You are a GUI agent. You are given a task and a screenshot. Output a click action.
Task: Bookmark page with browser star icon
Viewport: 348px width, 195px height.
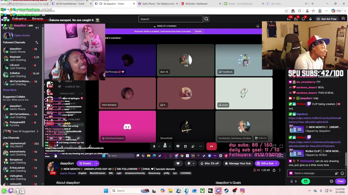coord(286,11)
